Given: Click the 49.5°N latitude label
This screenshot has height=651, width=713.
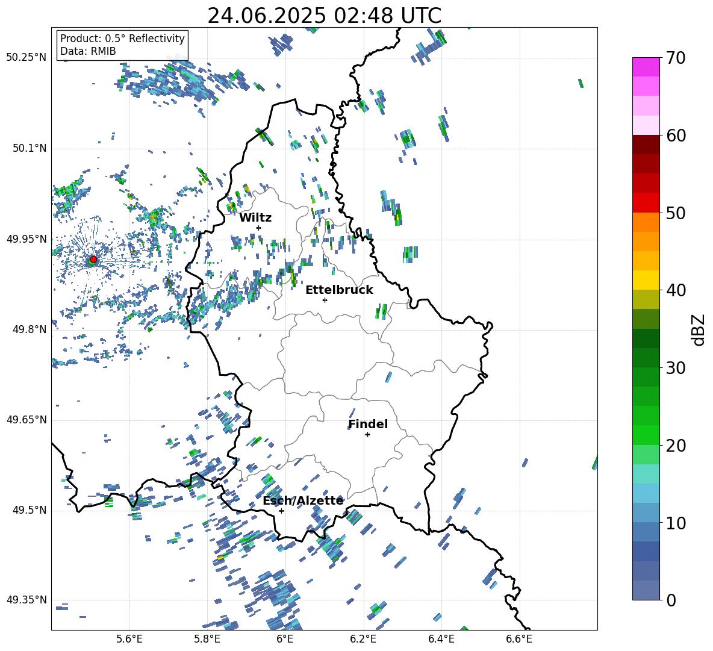Looking at the screenshot, I should 30,509.
